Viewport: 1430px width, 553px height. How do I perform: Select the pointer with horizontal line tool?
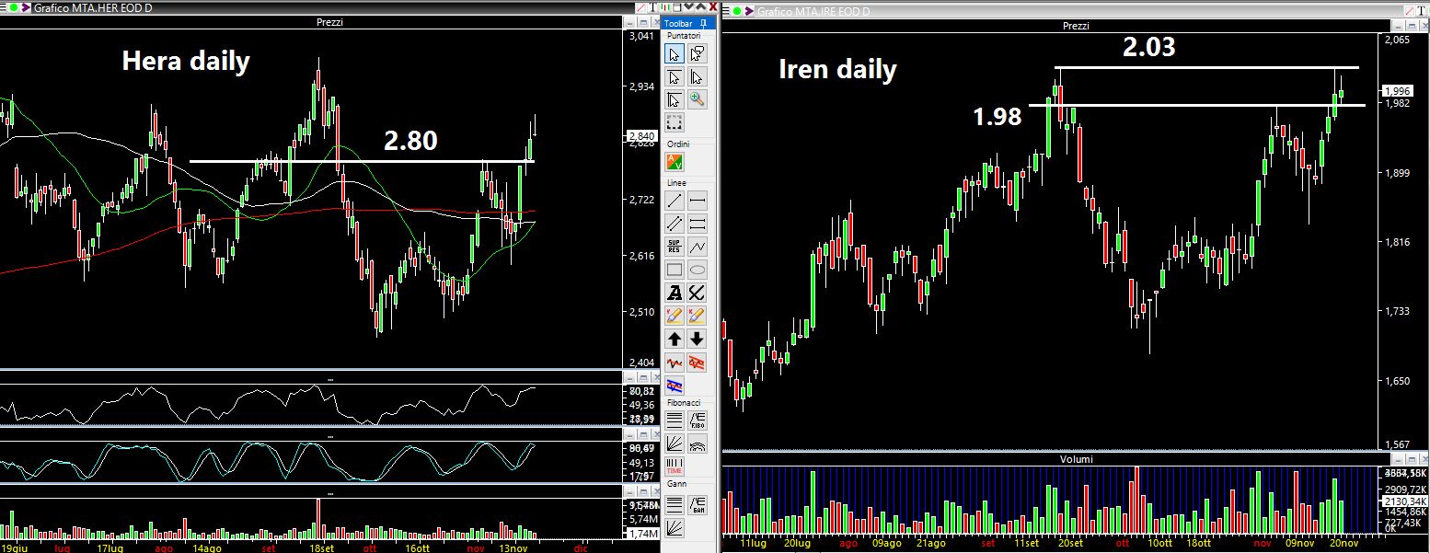675,76
